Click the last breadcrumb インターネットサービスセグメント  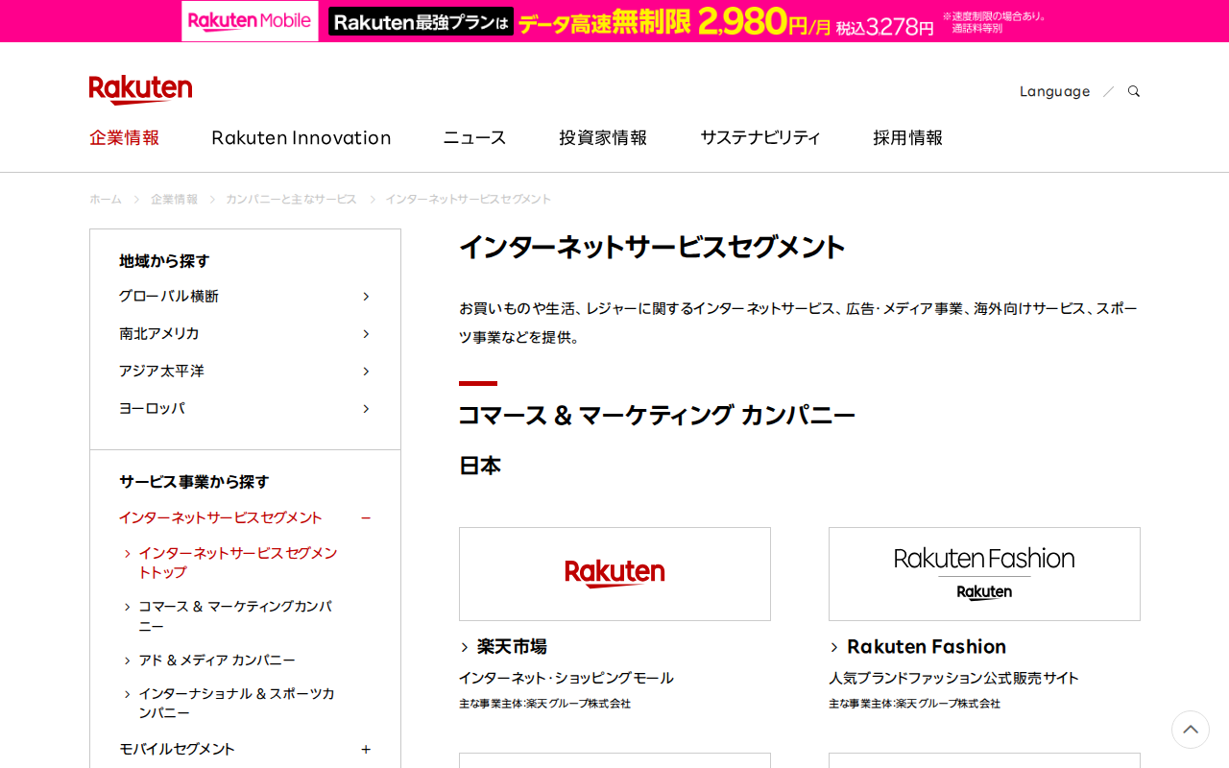pos(469,200)
